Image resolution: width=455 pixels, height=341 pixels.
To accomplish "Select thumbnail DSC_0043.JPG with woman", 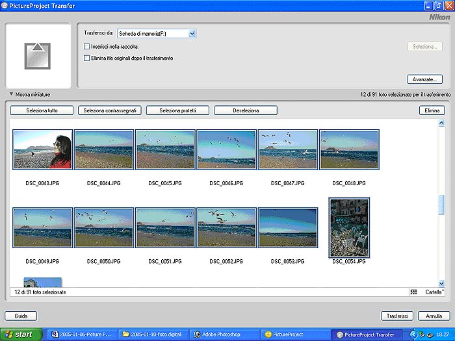I will point(43,149).
